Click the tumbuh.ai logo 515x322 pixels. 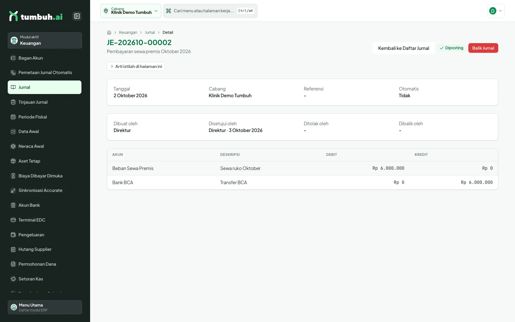[x=36, y=16]
